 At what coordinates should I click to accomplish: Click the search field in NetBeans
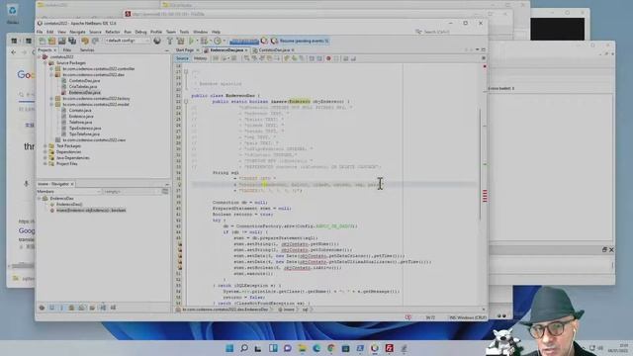(x=436, y=32)
